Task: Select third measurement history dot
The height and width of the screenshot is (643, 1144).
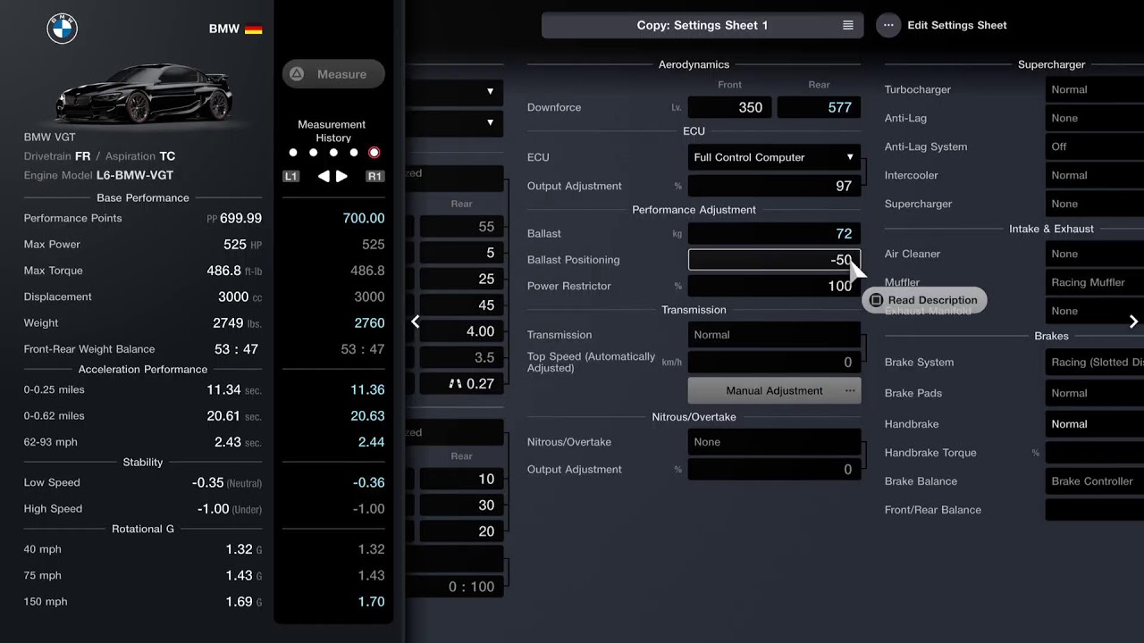Action: point(333,153)
